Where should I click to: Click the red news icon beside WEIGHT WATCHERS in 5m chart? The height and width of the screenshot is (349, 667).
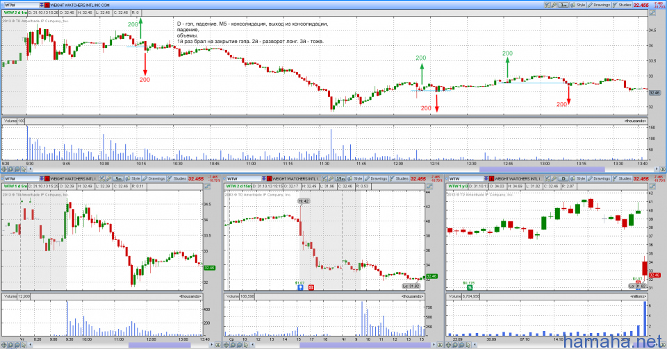pyautogui.click(x=48, y=178)
